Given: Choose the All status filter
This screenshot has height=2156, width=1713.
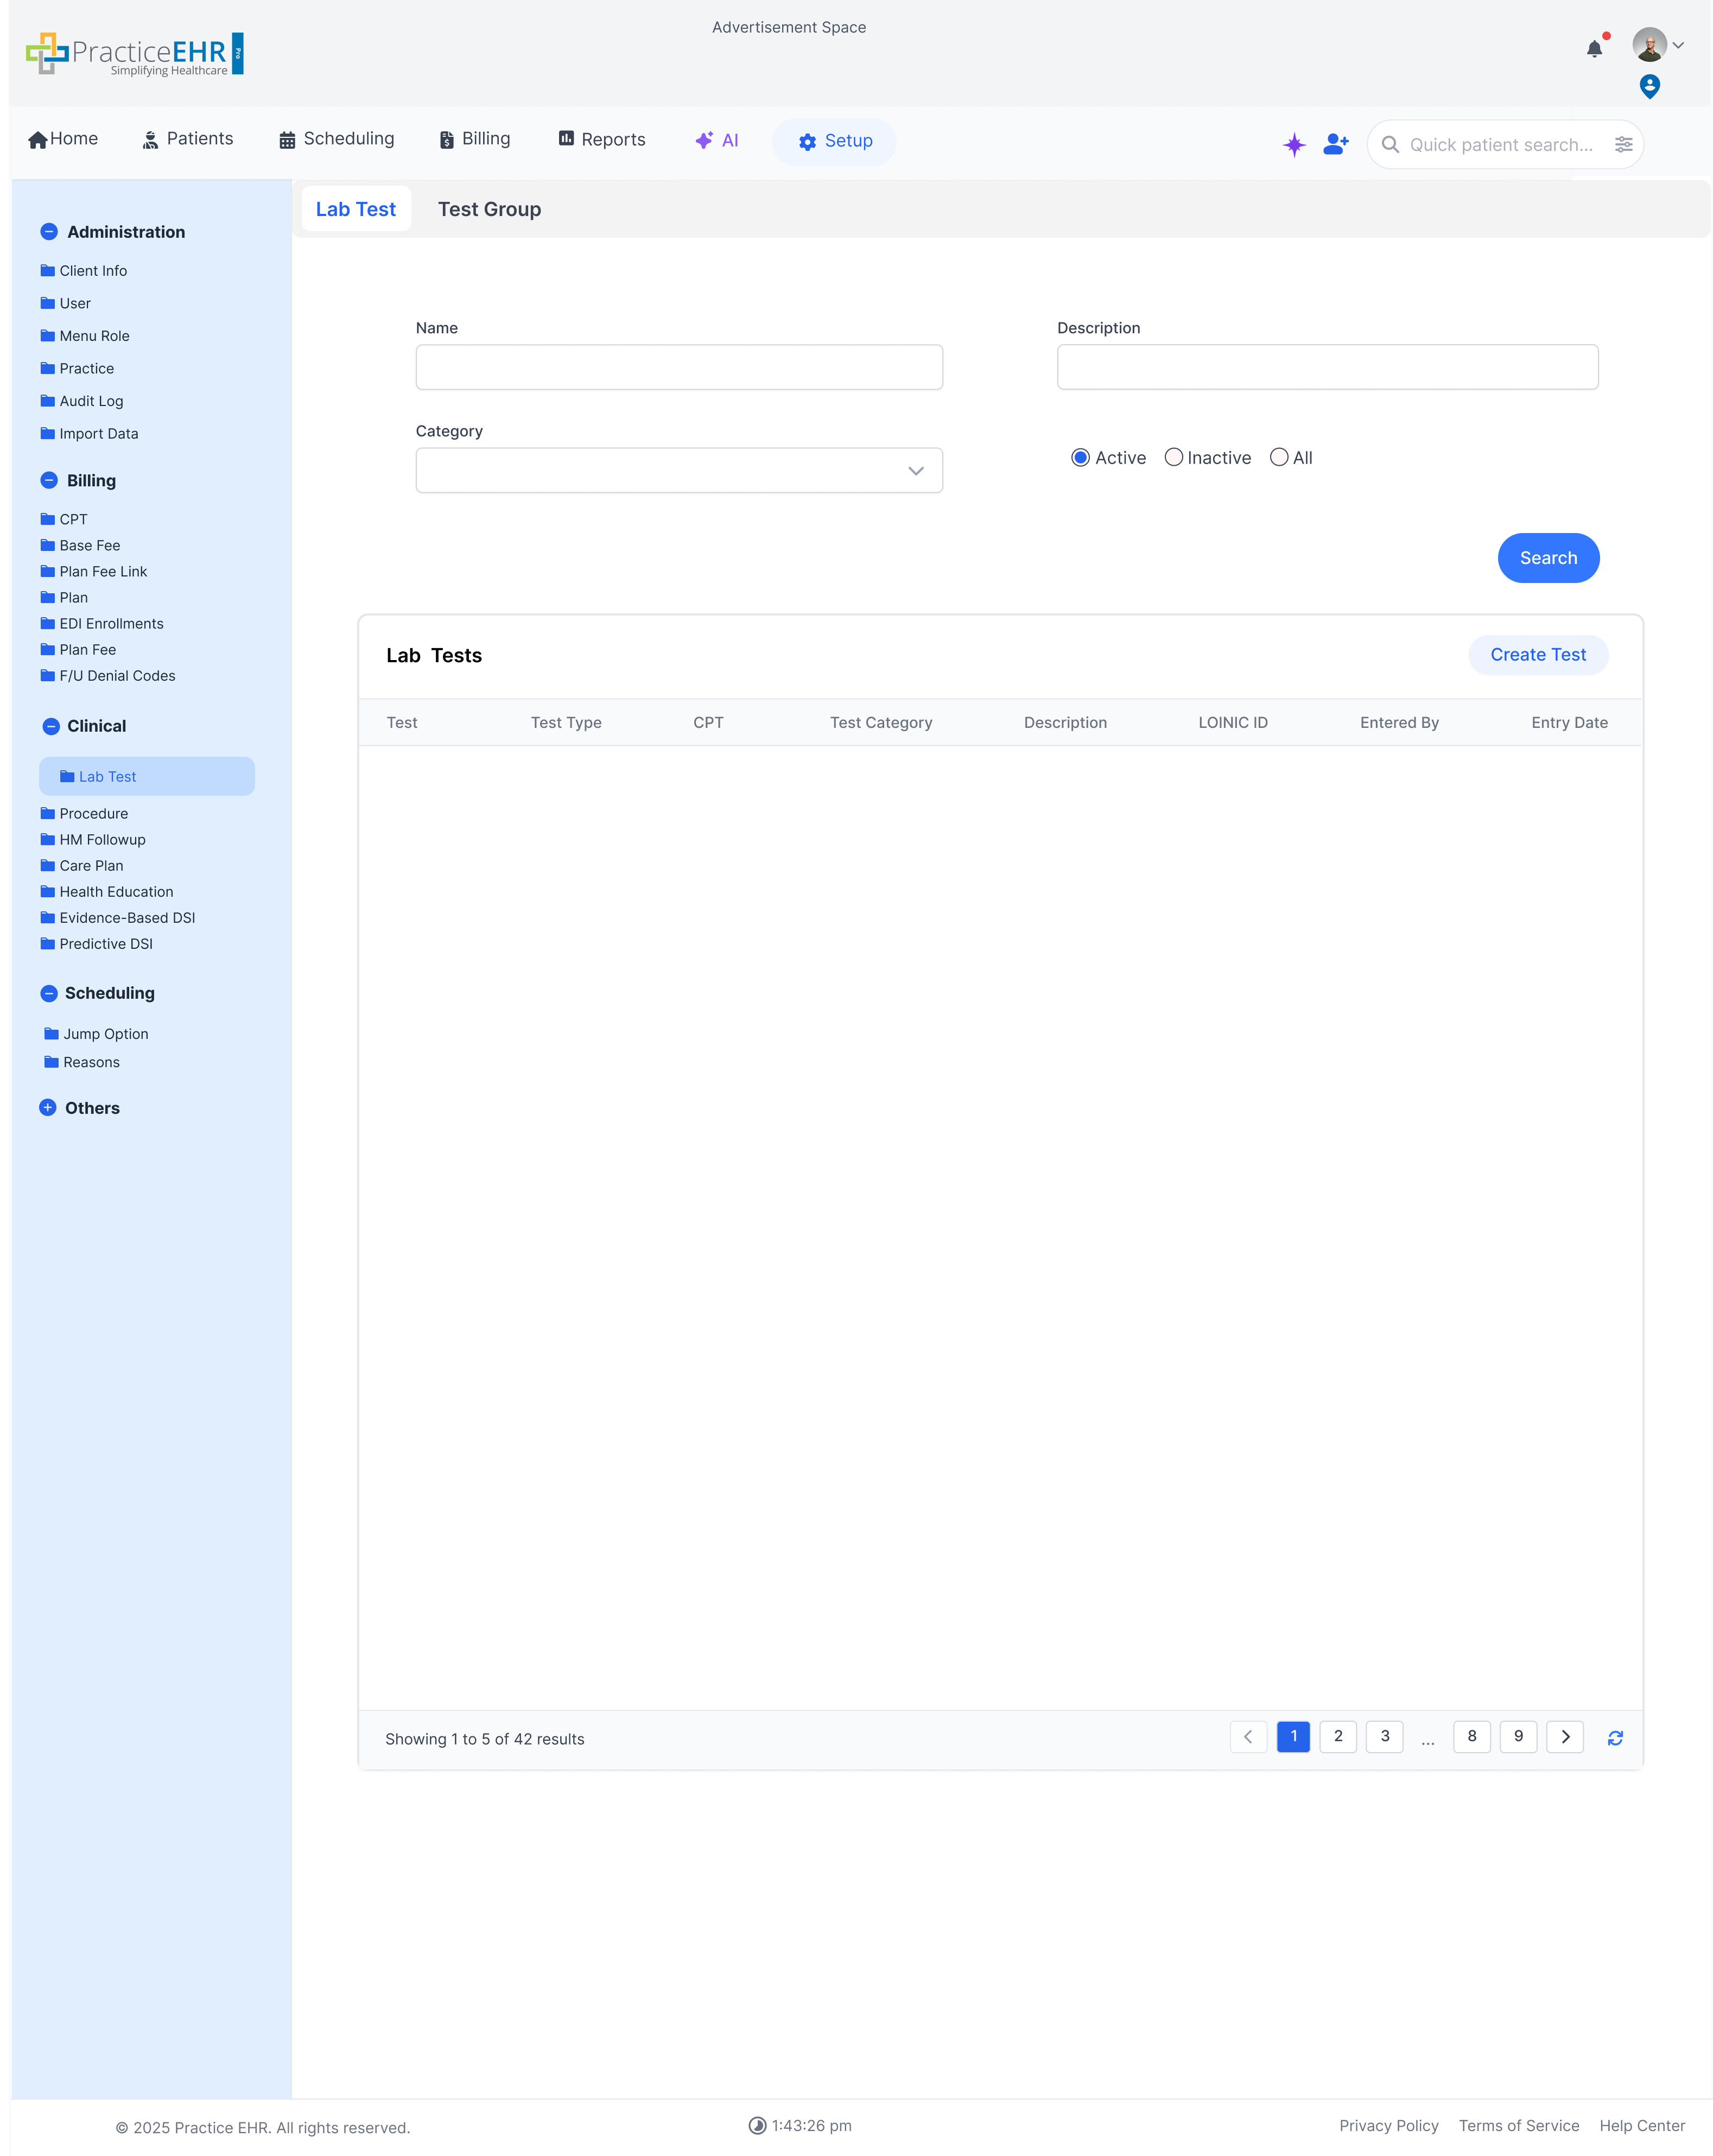Looking at the screenshot, I should [x=1279, y=457].
